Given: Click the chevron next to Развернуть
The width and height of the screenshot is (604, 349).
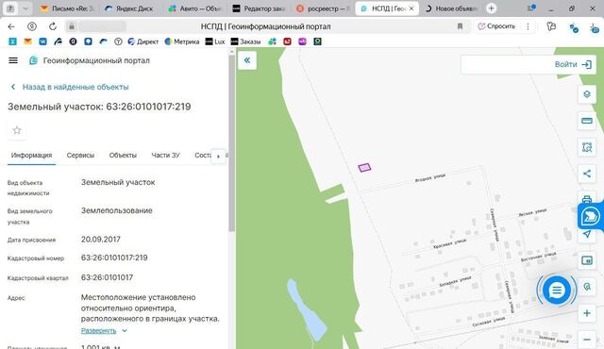Looking at the screenshot, I should tap(125, 330).
